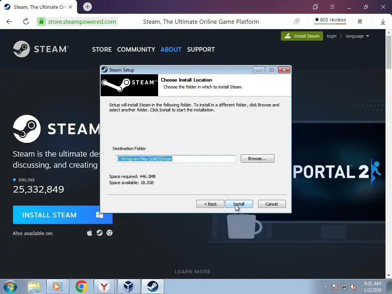Bookmark the page with bookmark icon
The height and width of the screenshot is (294, 392).
[x=360, y=22]
